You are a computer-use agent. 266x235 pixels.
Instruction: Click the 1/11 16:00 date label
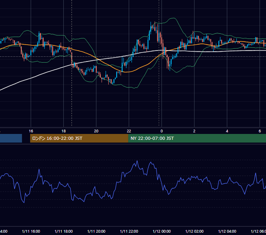[31, 231]
